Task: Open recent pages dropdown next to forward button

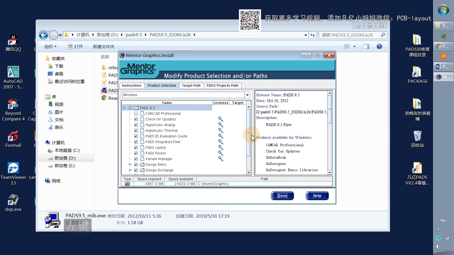Action: [60, 35]
